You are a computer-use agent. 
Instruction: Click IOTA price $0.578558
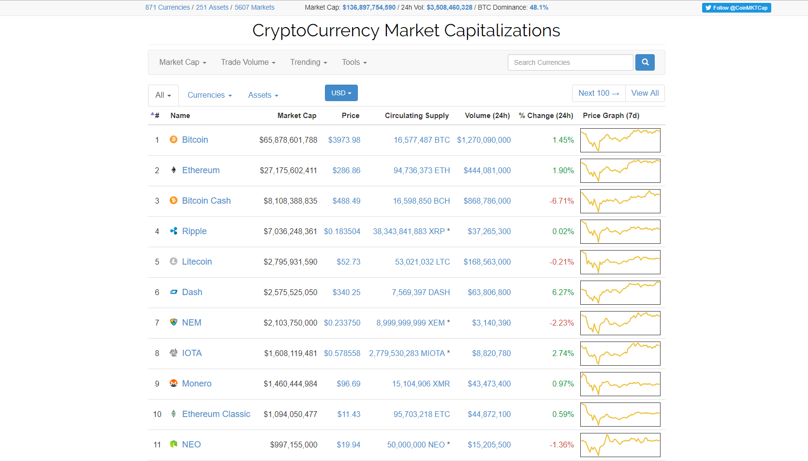pos(342,354)
